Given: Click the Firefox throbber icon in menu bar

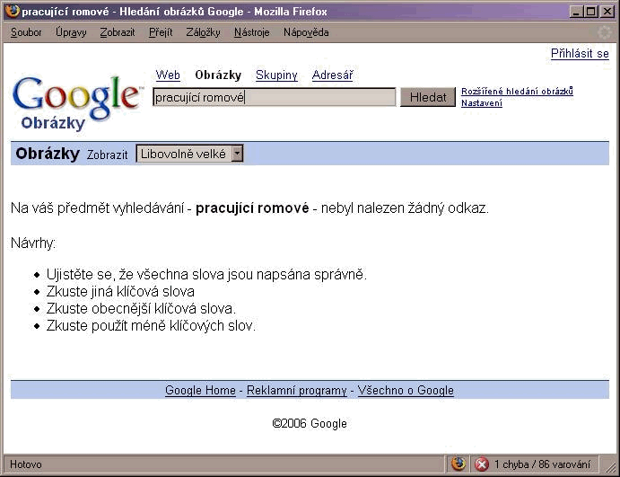Looking at the screenshot, I should point(604,32).
